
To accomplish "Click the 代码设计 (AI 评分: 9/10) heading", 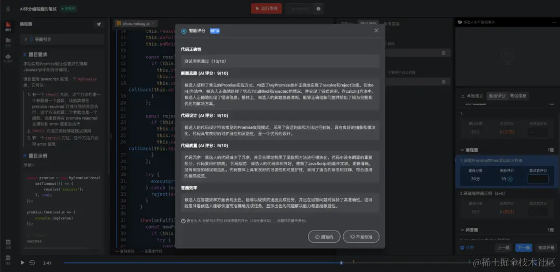I will pos(204,116).
